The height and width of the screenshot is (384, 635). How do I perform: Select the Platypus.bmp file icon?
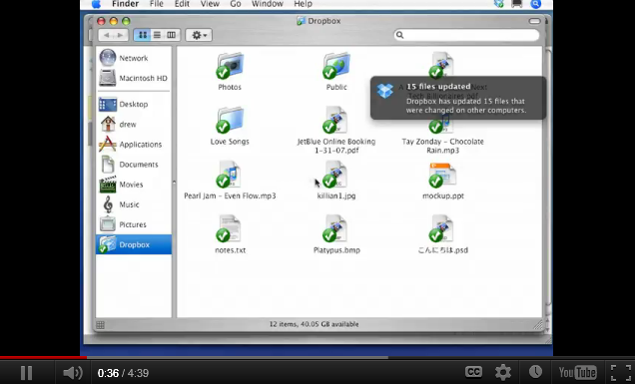click(x=336, y=228)
